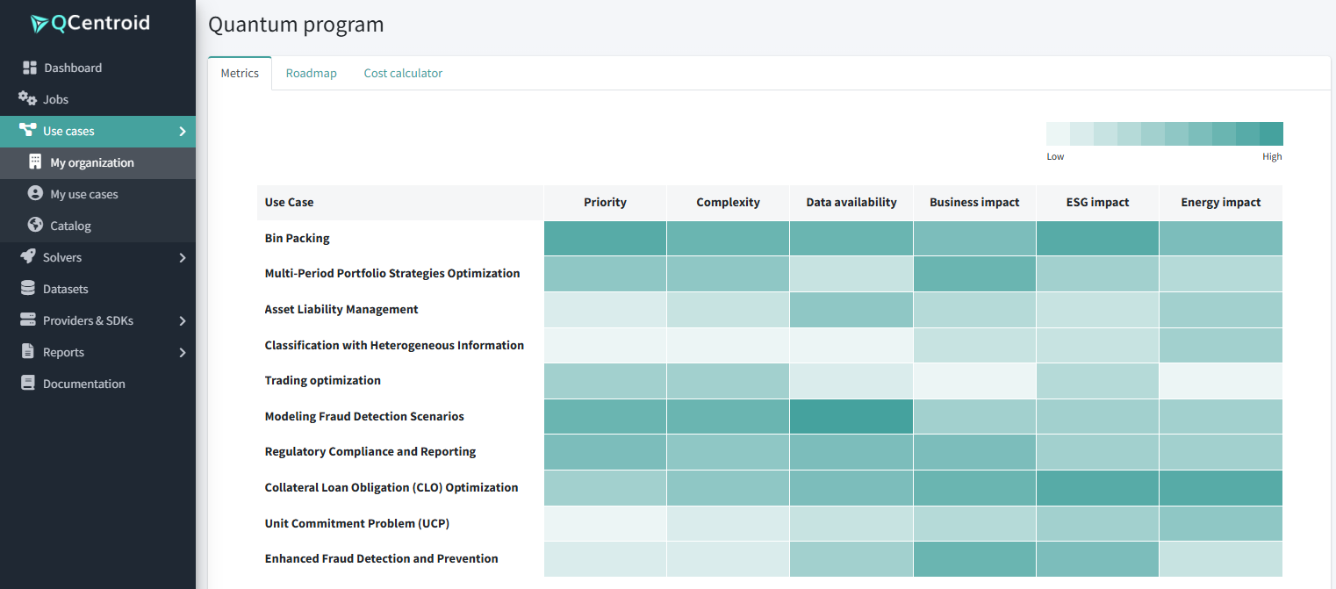
Task: Click the Bin Packing row label
Action: pos(297,238)
